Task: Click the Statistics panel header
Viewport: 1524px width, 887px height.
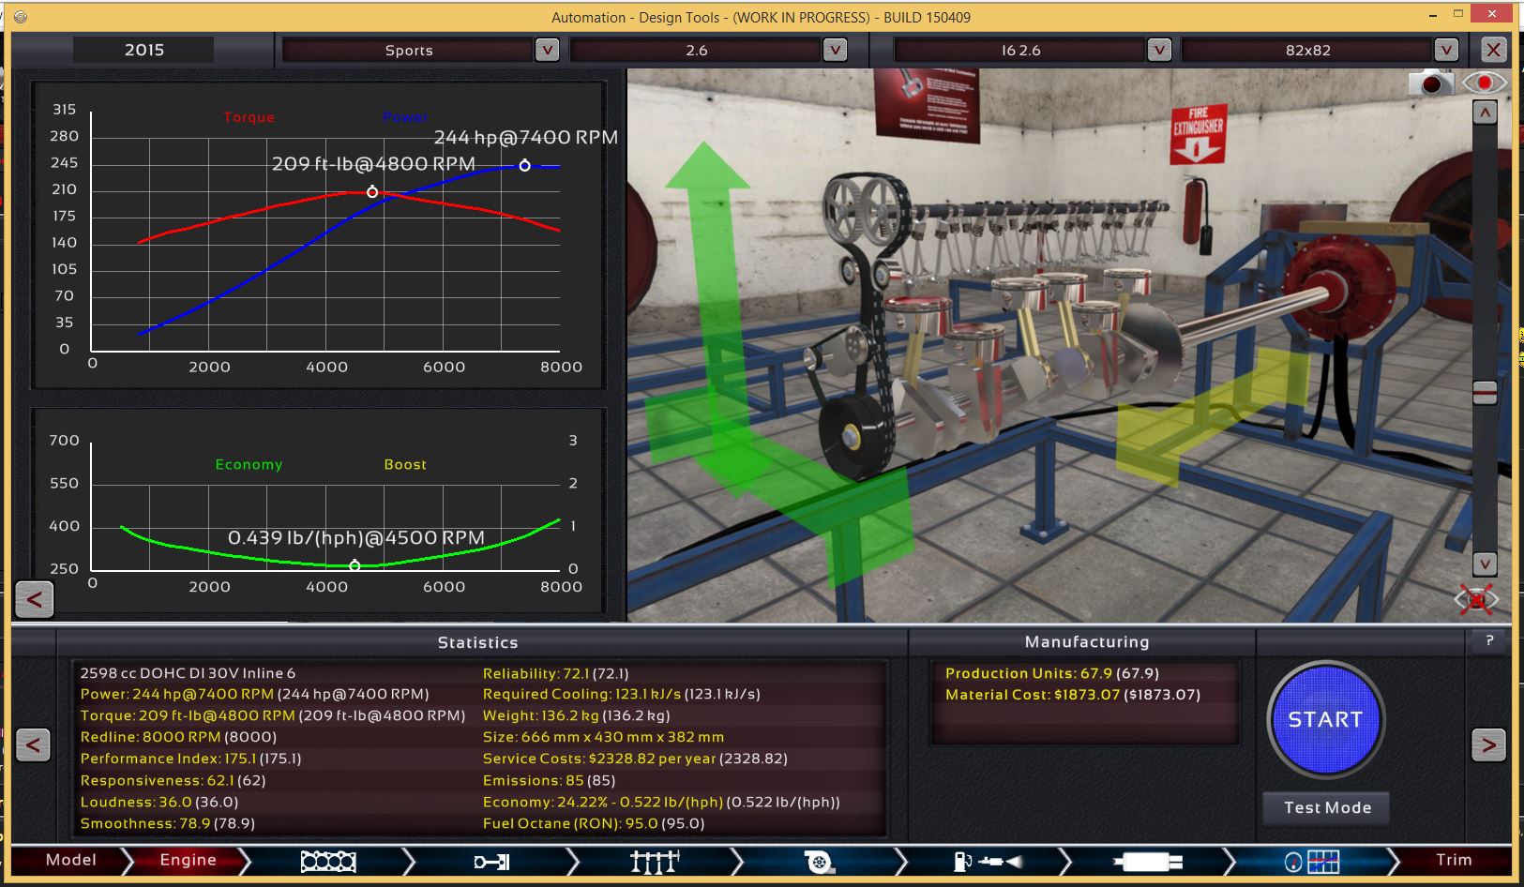Action: pos(477,642)
